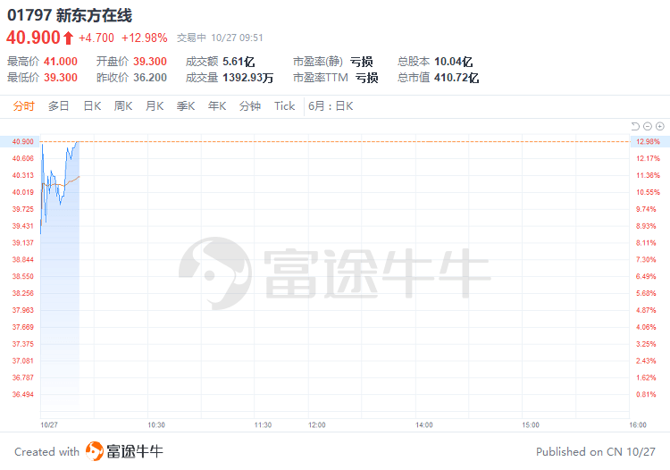Click the Futu bull logo in footer
670x470 pixels.
[x=94, y=451]
